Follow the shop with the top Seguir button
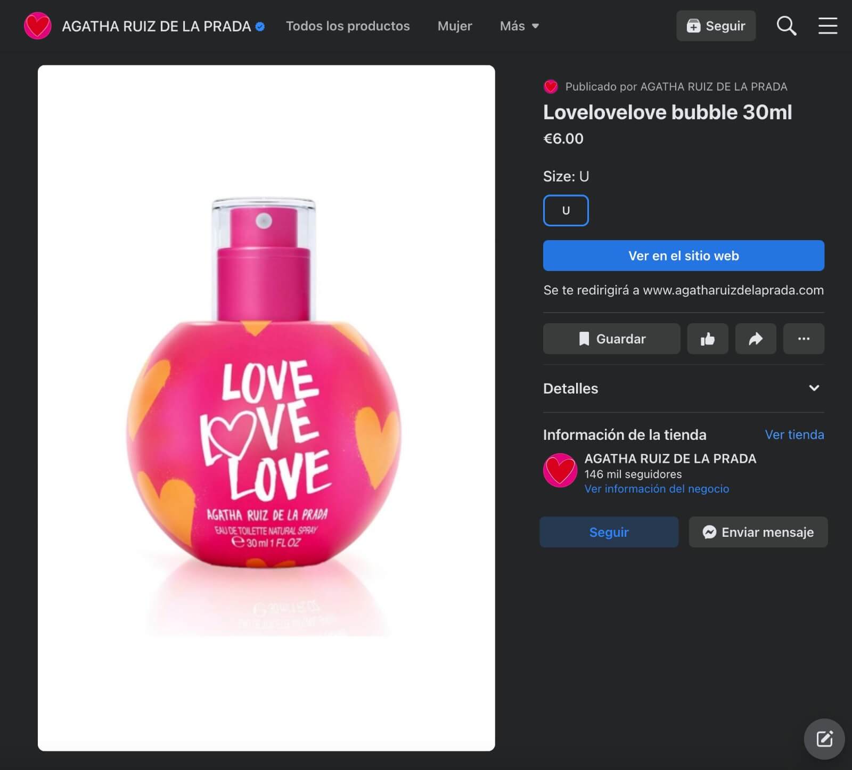The height and width of the screenshot is (770, 852). point(716,26)
